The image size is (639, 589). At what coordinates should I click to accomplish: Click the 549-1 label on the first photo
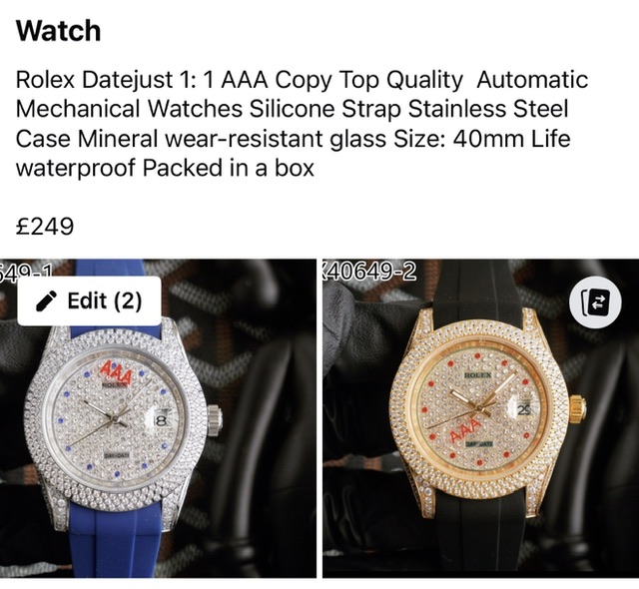tap(26, 271)
